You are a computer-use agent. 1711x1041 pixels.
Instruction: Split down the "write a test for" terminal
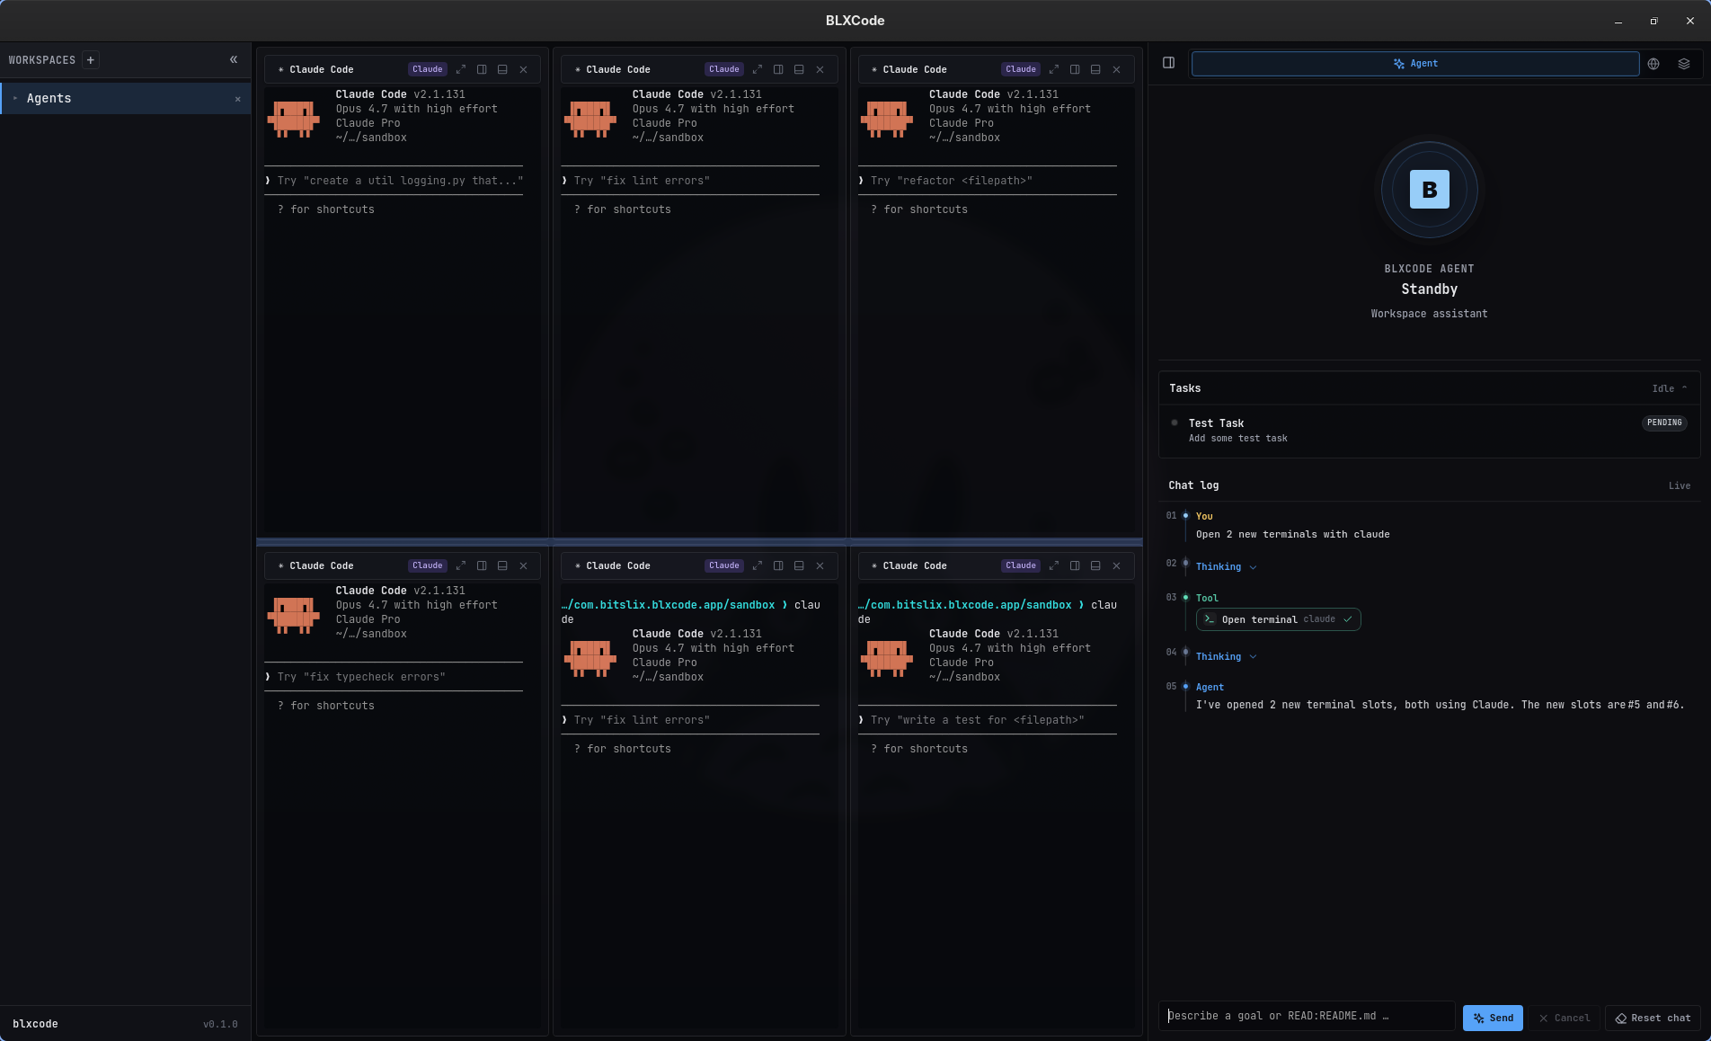click(x=1095, y=565)
